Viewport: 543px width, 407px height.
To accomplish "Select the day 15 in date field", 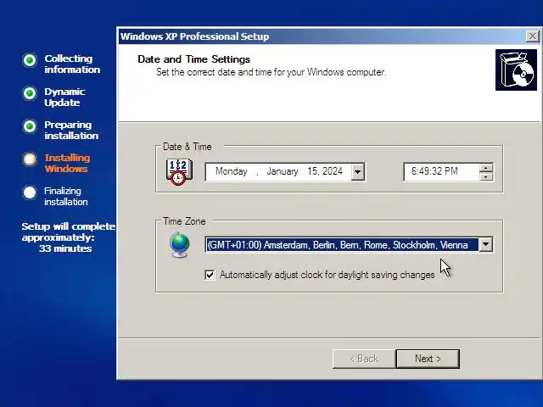I will 312,171.
